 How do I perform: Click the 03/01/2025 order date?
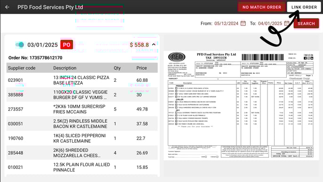click(42, 45)
